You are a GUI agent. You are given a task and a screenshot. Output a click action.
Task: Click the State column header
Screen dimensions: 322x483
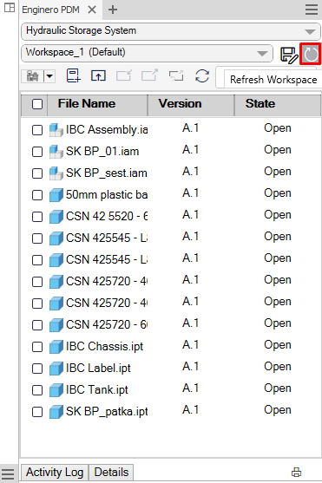pyautogui.click(x=260, y=104)
